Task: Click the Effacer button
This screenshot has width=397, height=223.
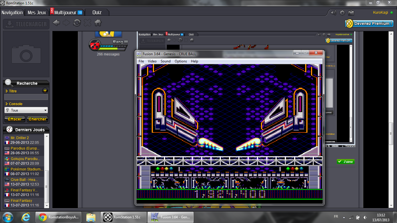Action: pos(15,119)
